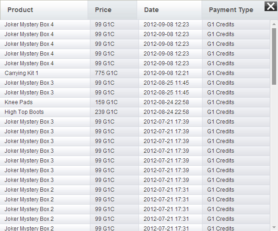Select the Carrying Kit 1 product entry

[x=22, y=73]
